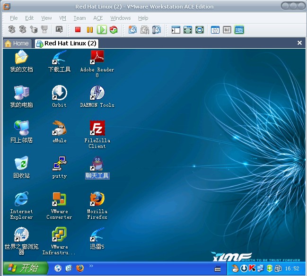Click the red Power Off toolbar button
This screenshot has width=307, height=276.
tap(78, 30)
